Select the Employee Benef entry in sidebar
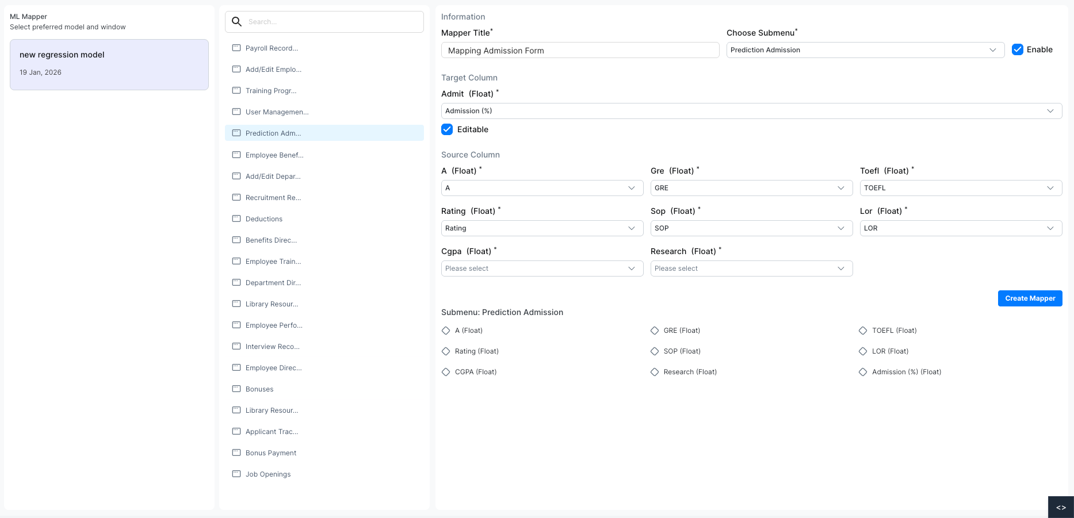Viewport: 1074px width, 518px height. (274, 155)
